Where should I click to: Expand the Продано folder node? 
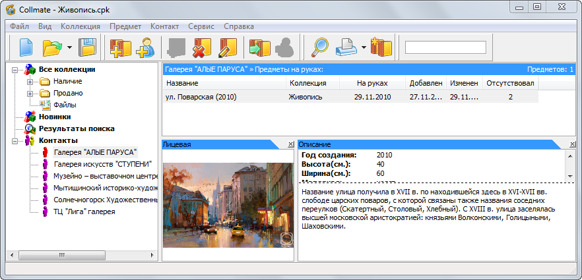30,94
